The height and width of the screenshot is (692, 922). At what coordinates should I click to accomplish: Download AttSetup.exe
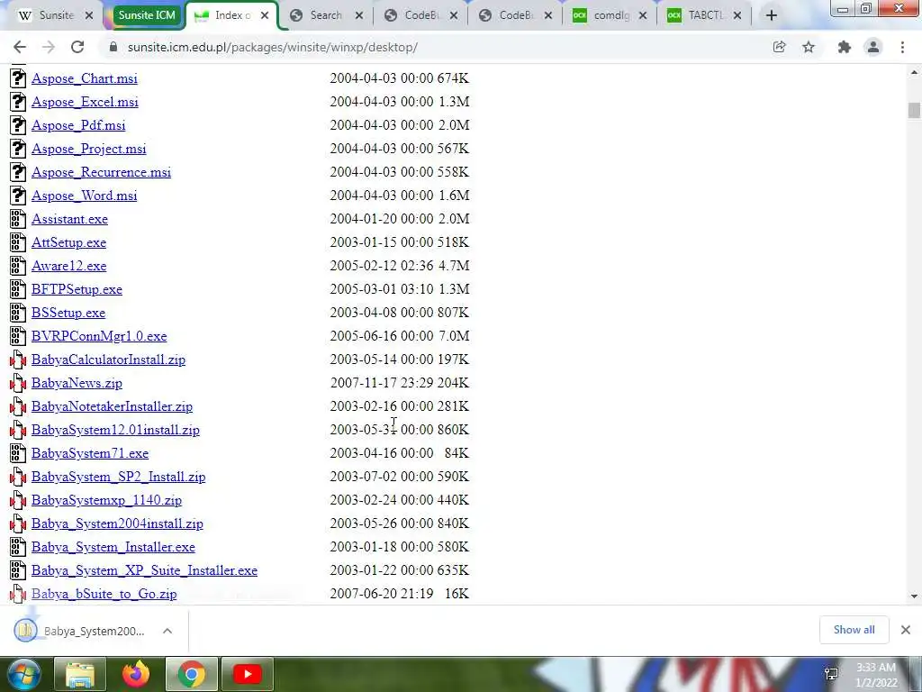point(68,242)
